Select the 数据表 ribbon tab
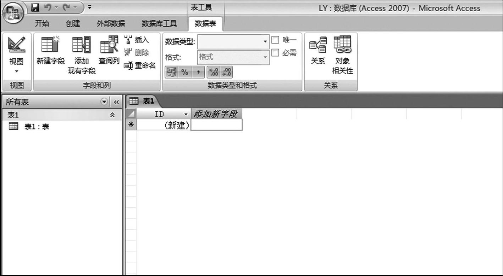This screenshot has height=276, width=503. (x=205, y=24)
